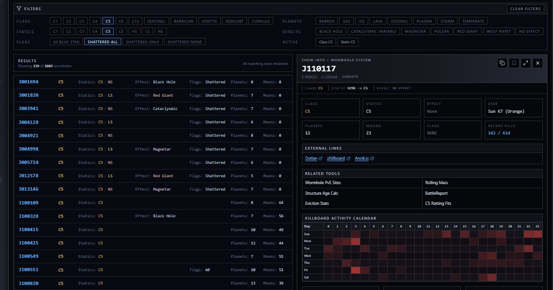Toggle the C6 chip in Class filters
Viewport: 553px width, 290px height.
121,21
